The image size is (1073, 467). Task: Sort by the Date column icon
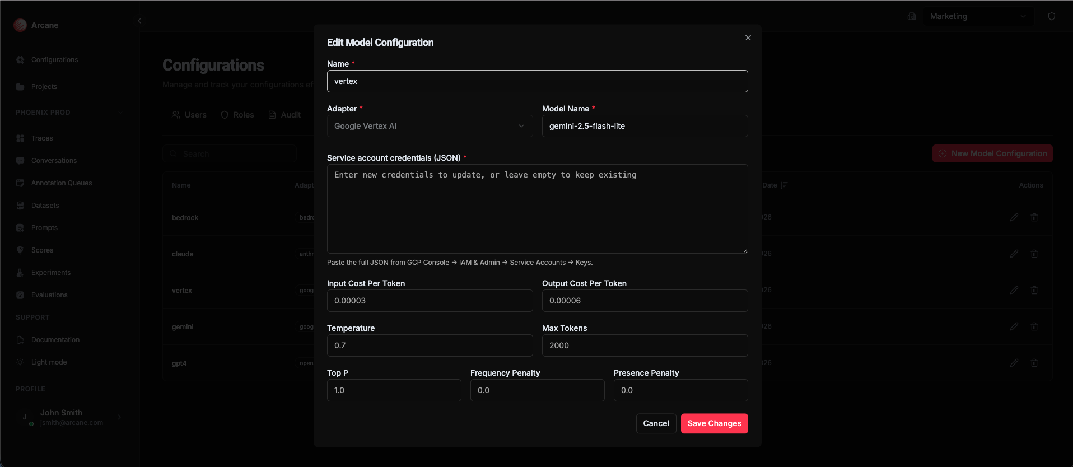[x=784, y=185]
